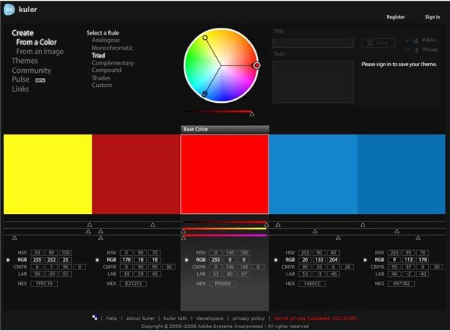The height and width of the screenshot is (331, 450).
Task: Click the brightness slider handle below color wheel
Action: [x=252, y=114]
